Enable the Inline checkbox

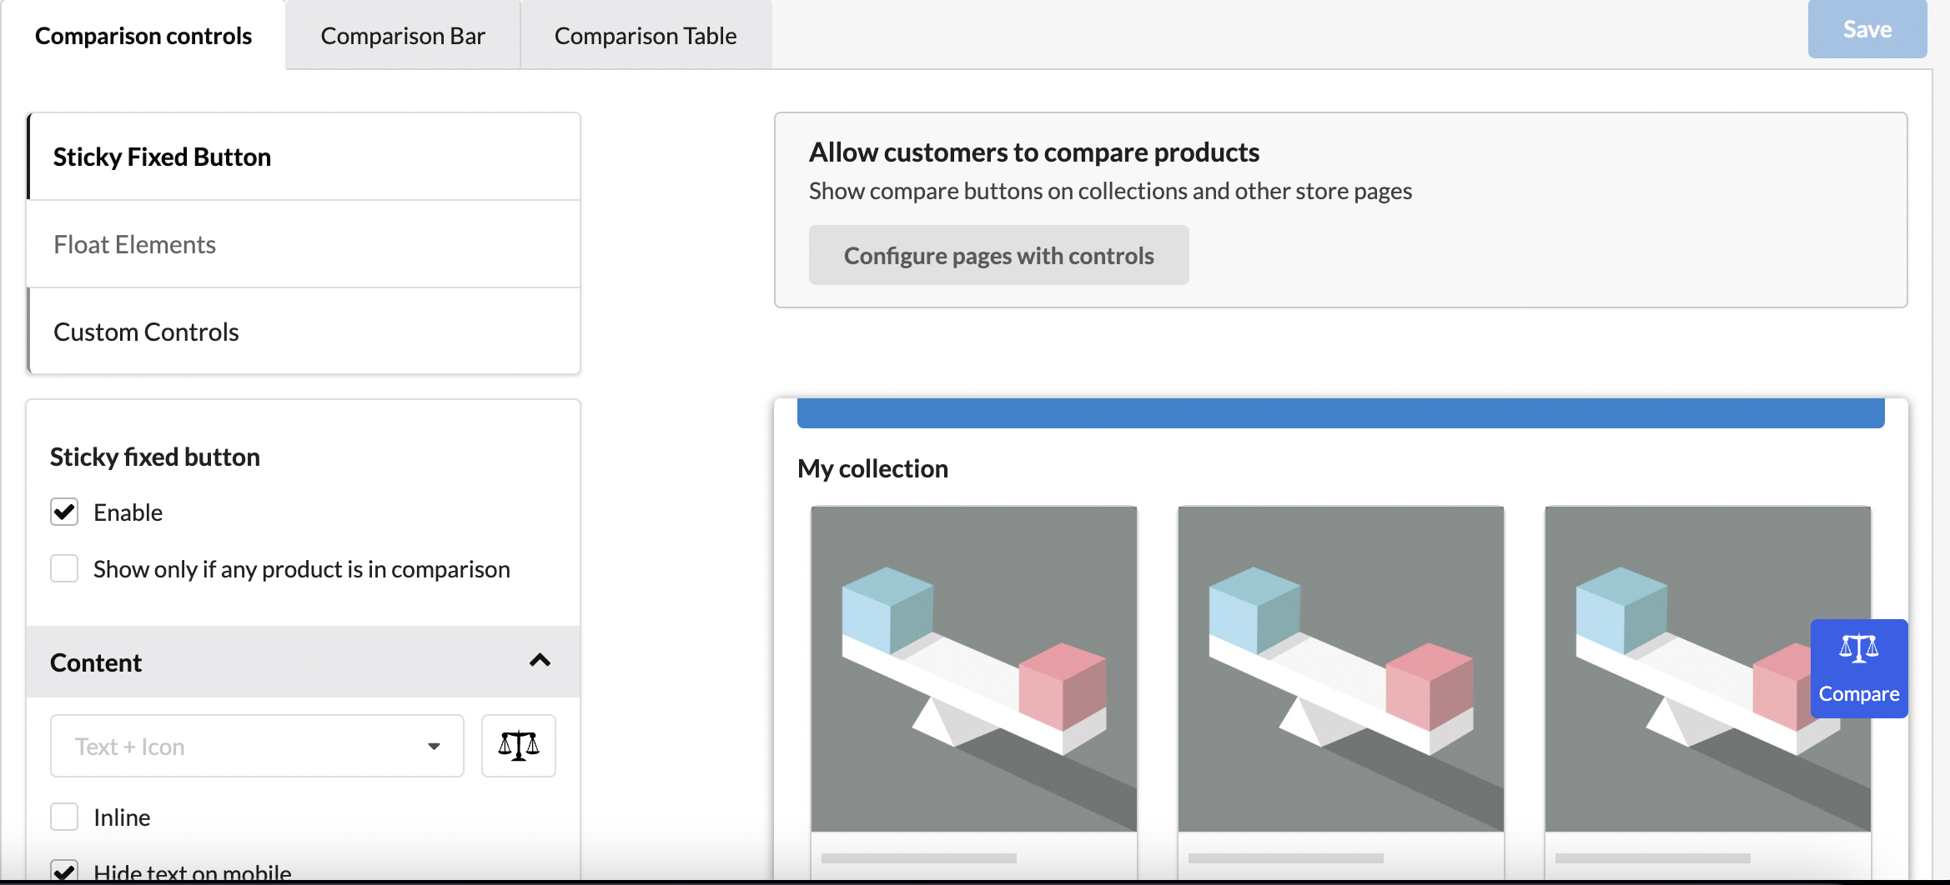[x=64, y=817]
